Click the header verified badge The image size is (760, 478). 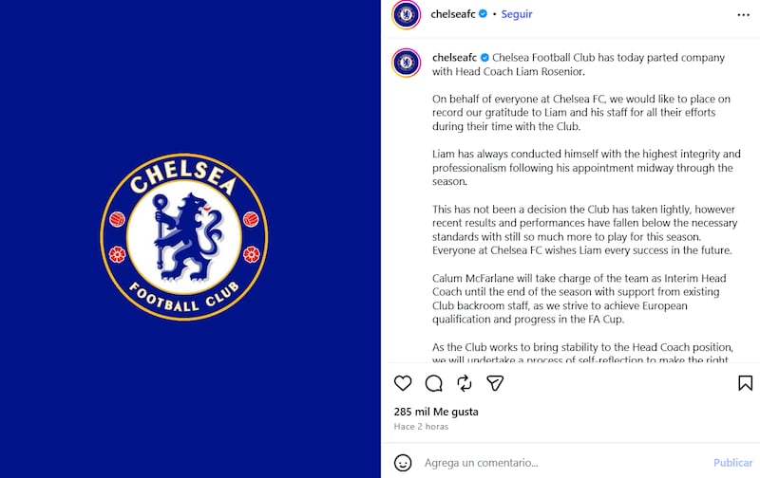pos(484,14)
